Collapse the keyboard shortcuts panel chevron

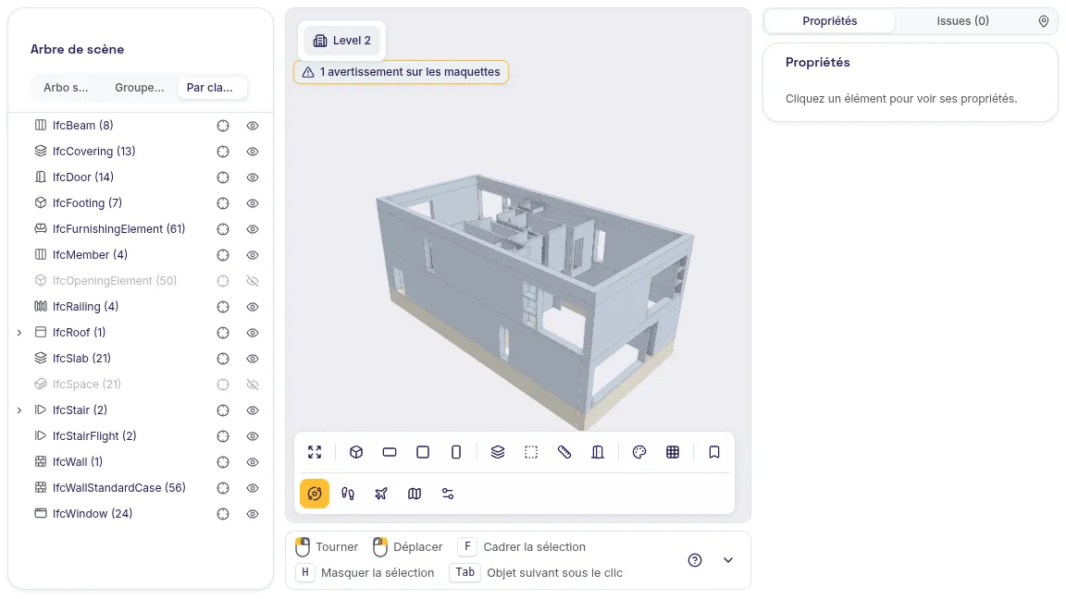coord(728,560)
